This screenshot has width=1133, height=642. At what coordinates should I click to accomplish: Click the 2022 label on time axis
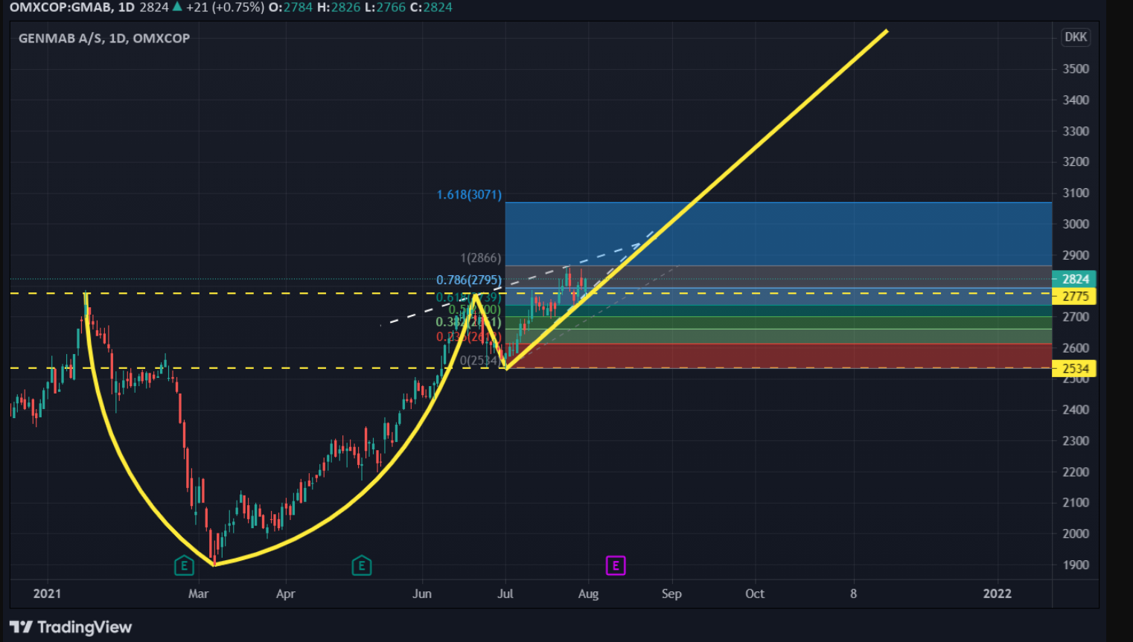[x=998, y=594]
